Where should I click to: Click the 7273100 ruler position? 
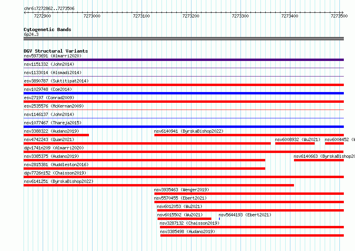point(142,16)
